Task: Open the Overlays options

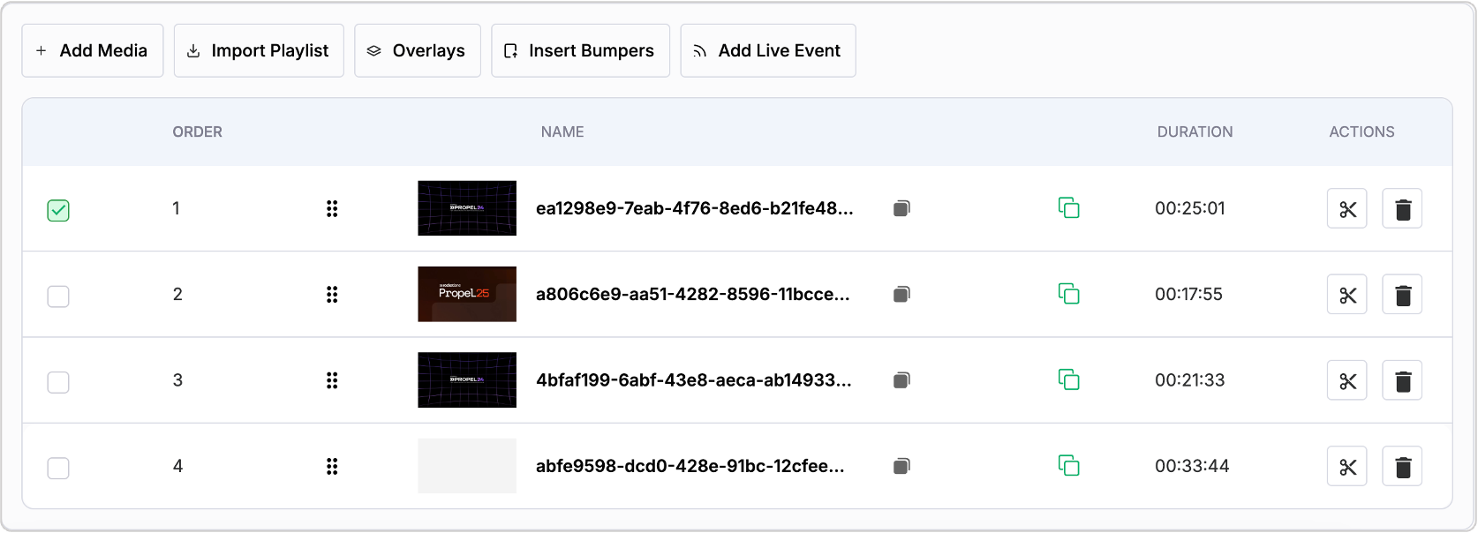Action: tap(418, 50)
